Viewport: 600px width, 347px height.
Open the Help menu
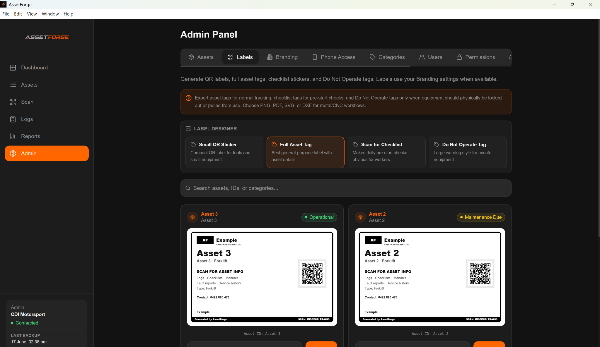point(68,14)
